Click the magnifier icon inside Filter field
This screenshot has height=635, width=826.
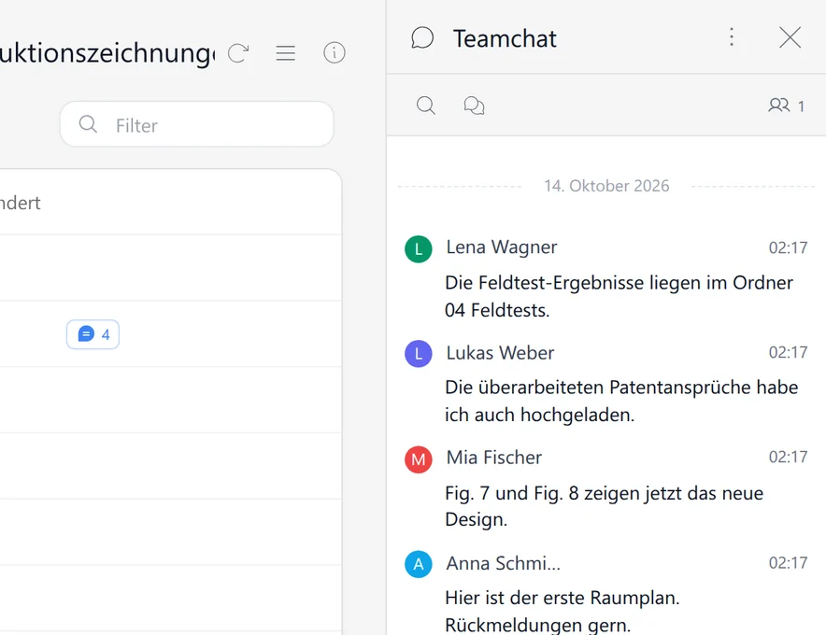[88, 125]
